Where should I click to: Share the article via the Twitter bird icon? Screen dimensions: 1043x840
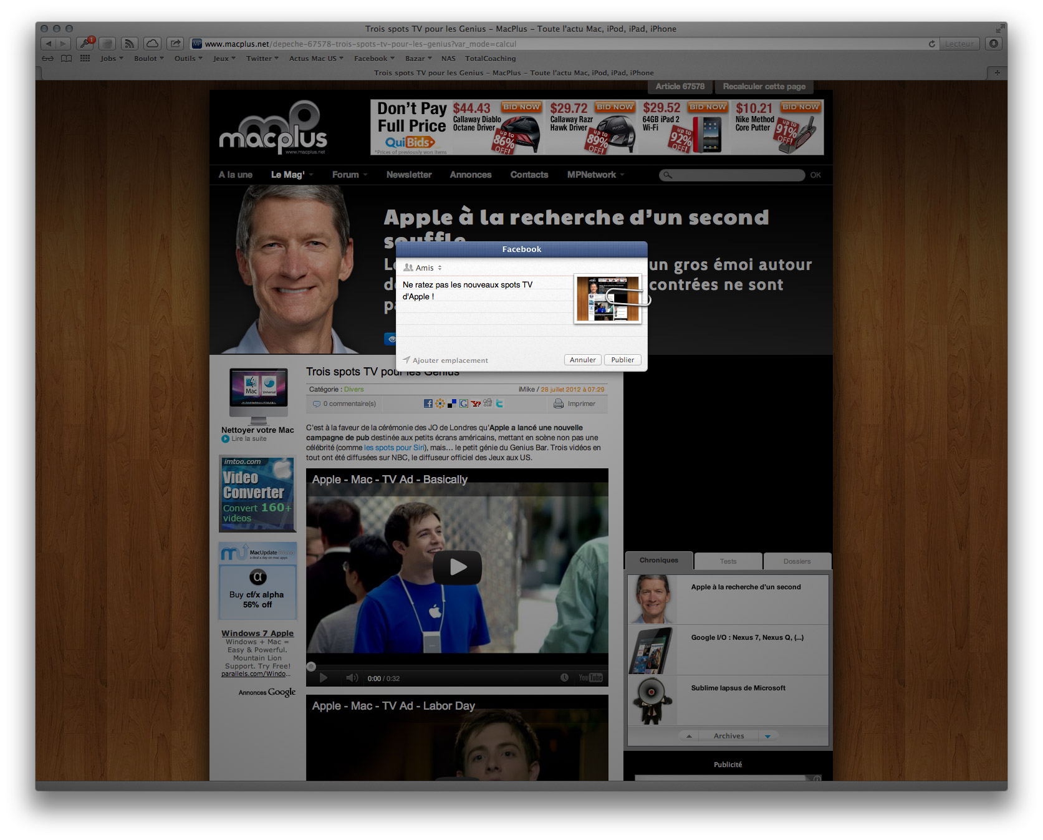coord(499,403)
